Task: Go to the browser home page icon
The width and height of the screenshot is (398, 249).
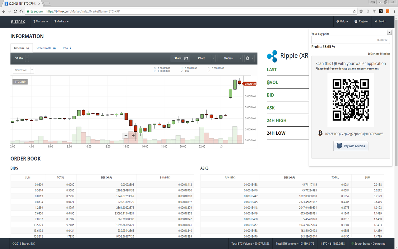Action: click(21, 11)
